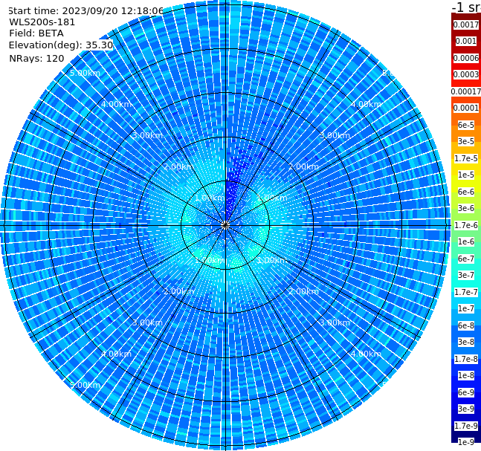Click the northwest 4.00km range label

[116, 104]
